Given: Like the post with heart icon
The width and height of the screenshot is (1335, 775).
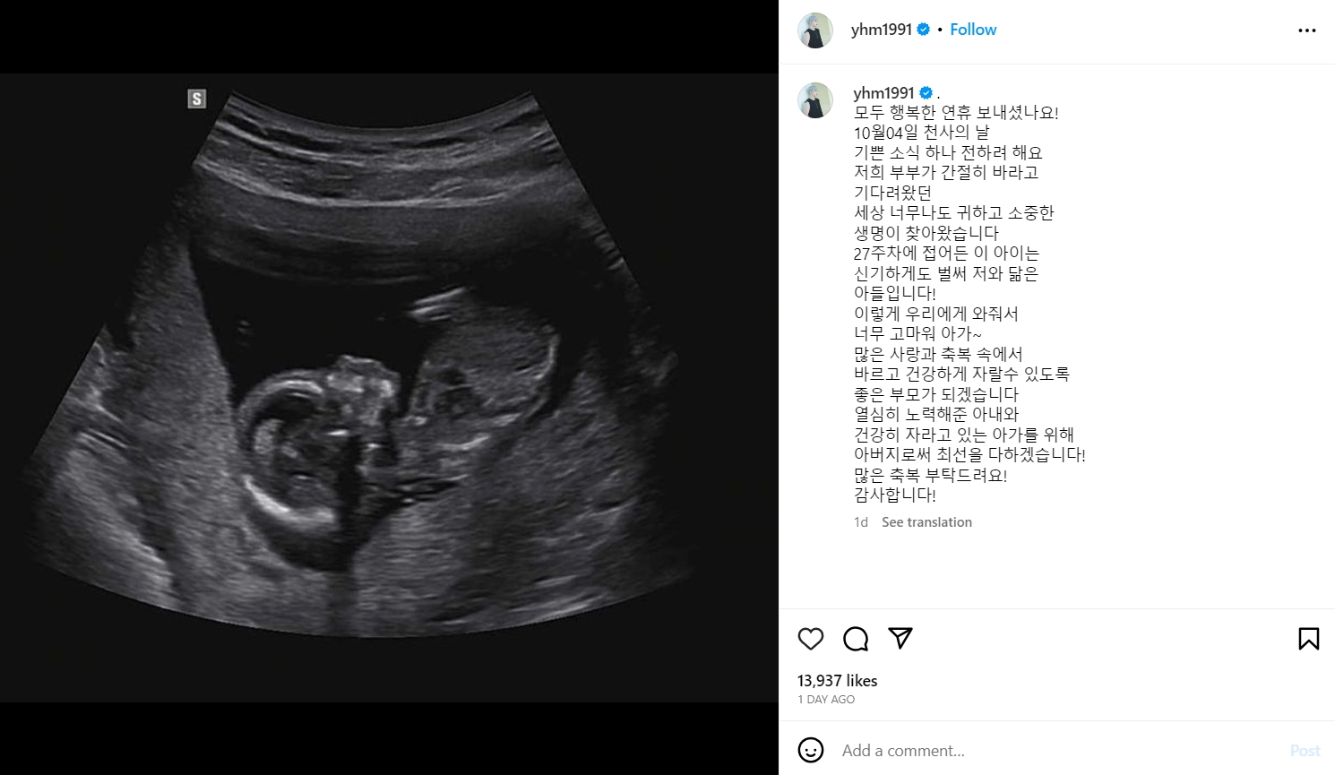Looking at the screenshot, I should [x=811, y=639].
